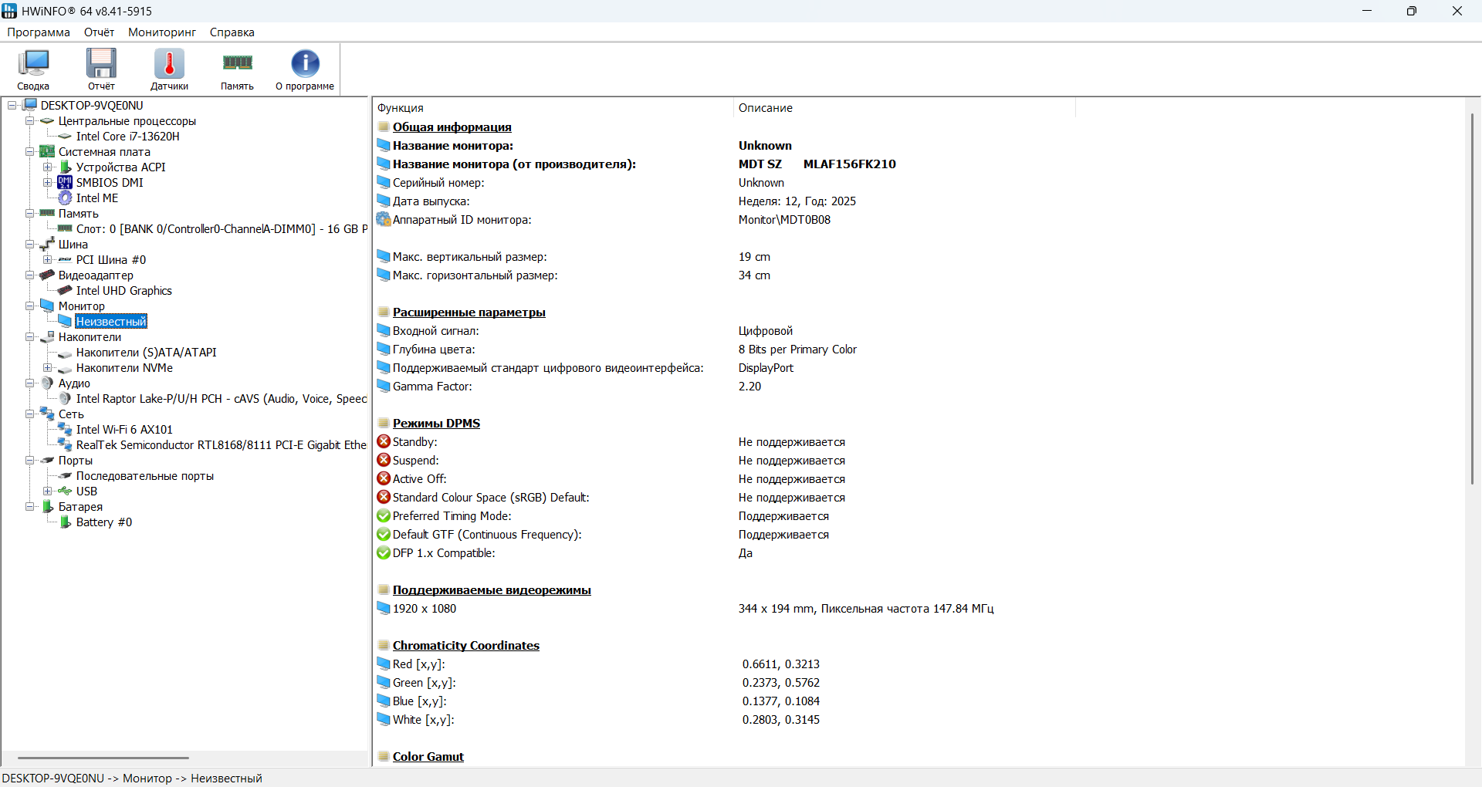This screenshot has width=1482, height=787.
Task: Expand the Устройства ACPI node
Action: [x=48, y=167]
